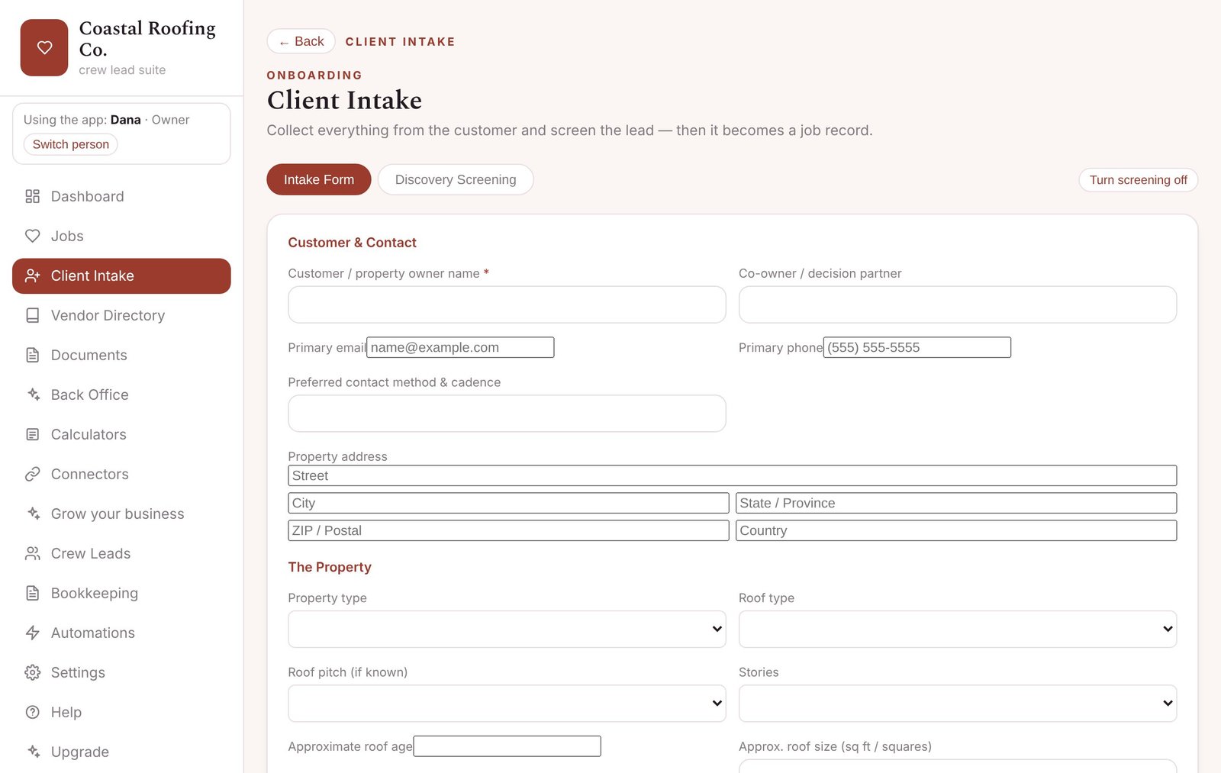Click the Connectors link icon
Screen dimensions: 1221x773
[x=32, y=474]
